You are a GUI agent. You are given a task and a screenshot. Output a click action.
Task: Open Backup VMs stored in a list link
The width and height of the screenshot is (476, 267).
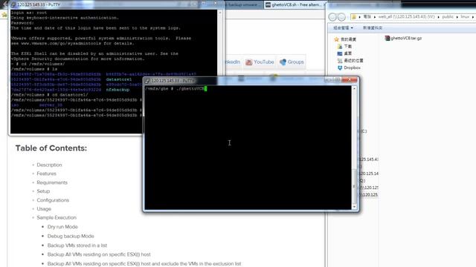pos(77,245)
